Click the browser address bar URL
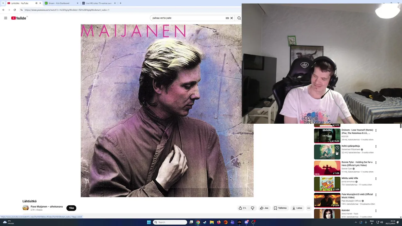Screen dimensions: 402x226 [67, 10]
